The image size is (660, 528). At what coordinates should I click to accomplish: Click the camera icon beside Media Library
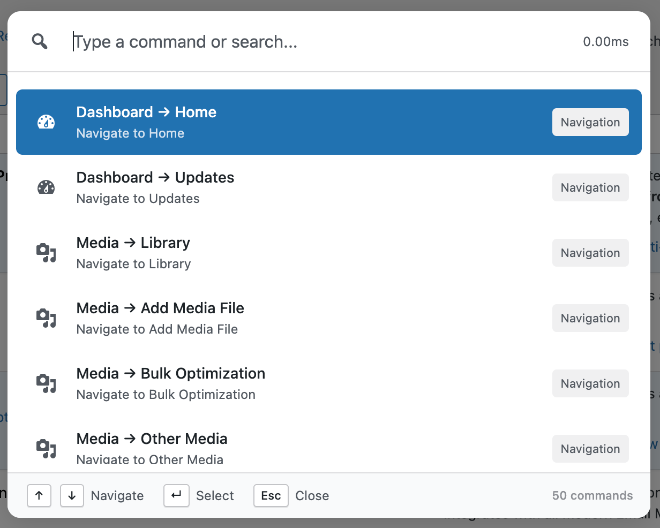(46, 253)
